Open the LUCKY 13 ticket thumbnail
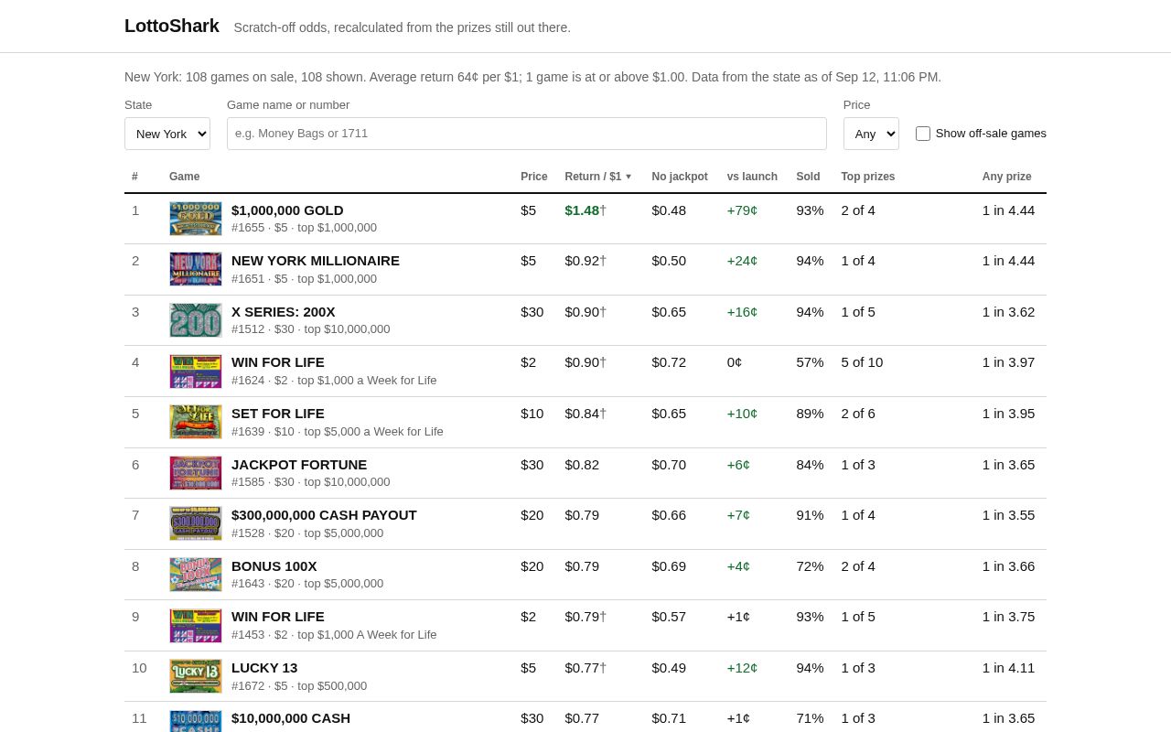 [x=196, y=676]
